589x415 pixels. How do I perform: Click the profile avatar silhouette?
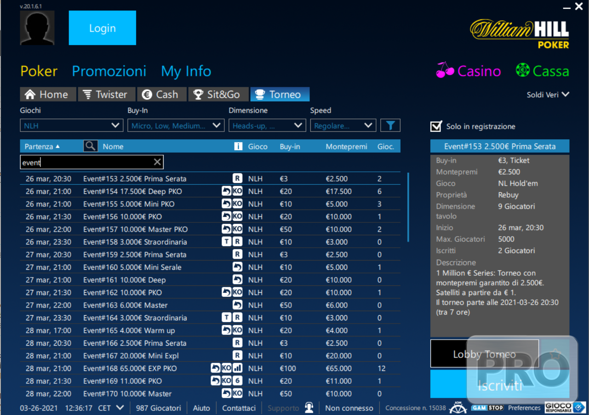pos(37,28)
